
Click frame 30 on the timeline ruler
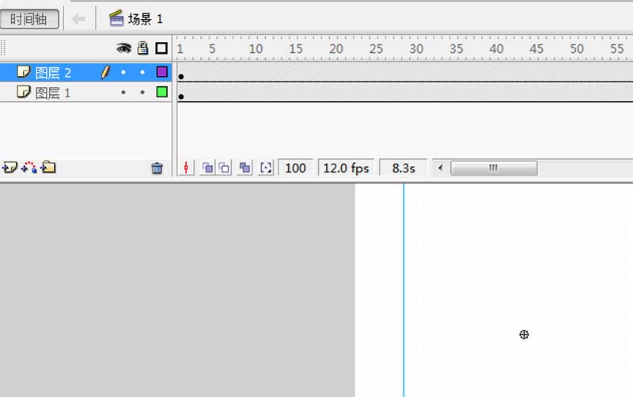pos(416,49)
